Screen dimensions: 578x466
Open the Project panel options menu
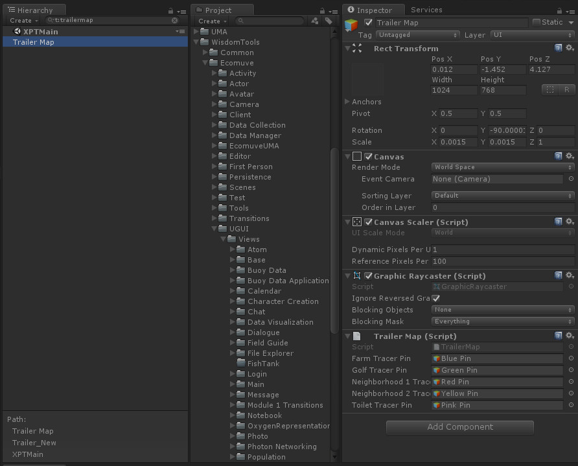[333, 12]
